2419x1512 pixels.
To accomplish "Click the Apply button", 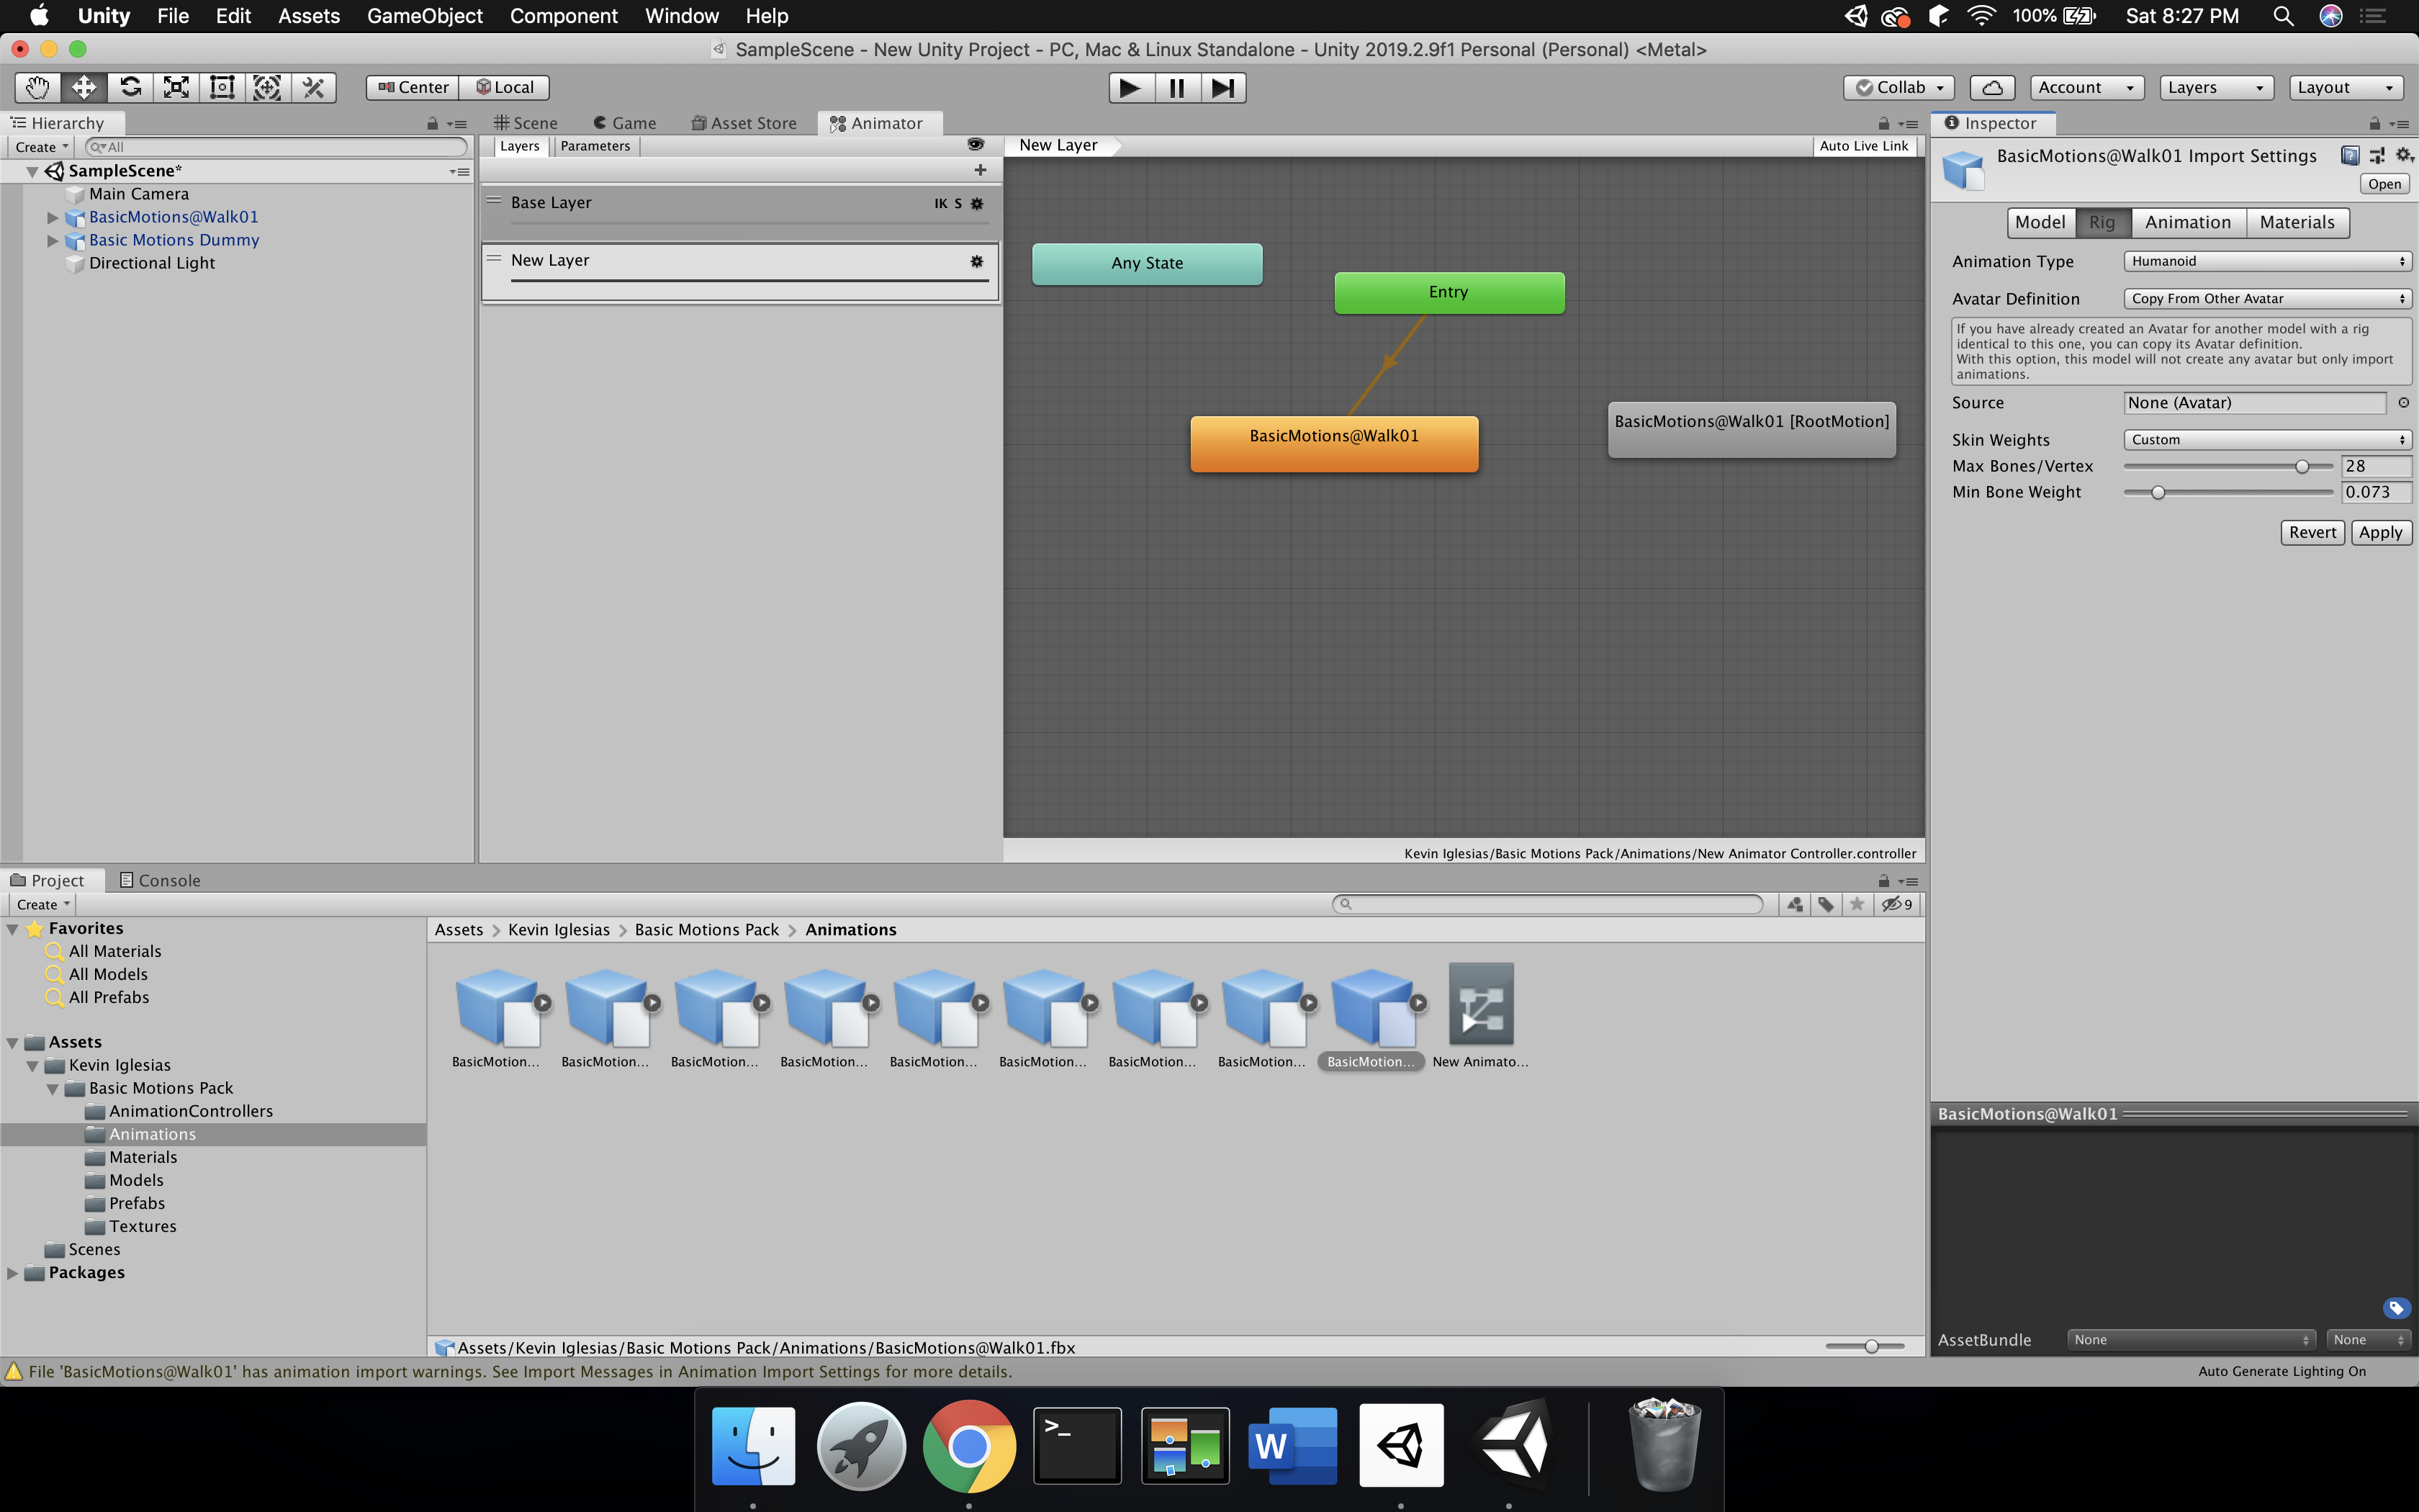I will (x=2379, y=532).
